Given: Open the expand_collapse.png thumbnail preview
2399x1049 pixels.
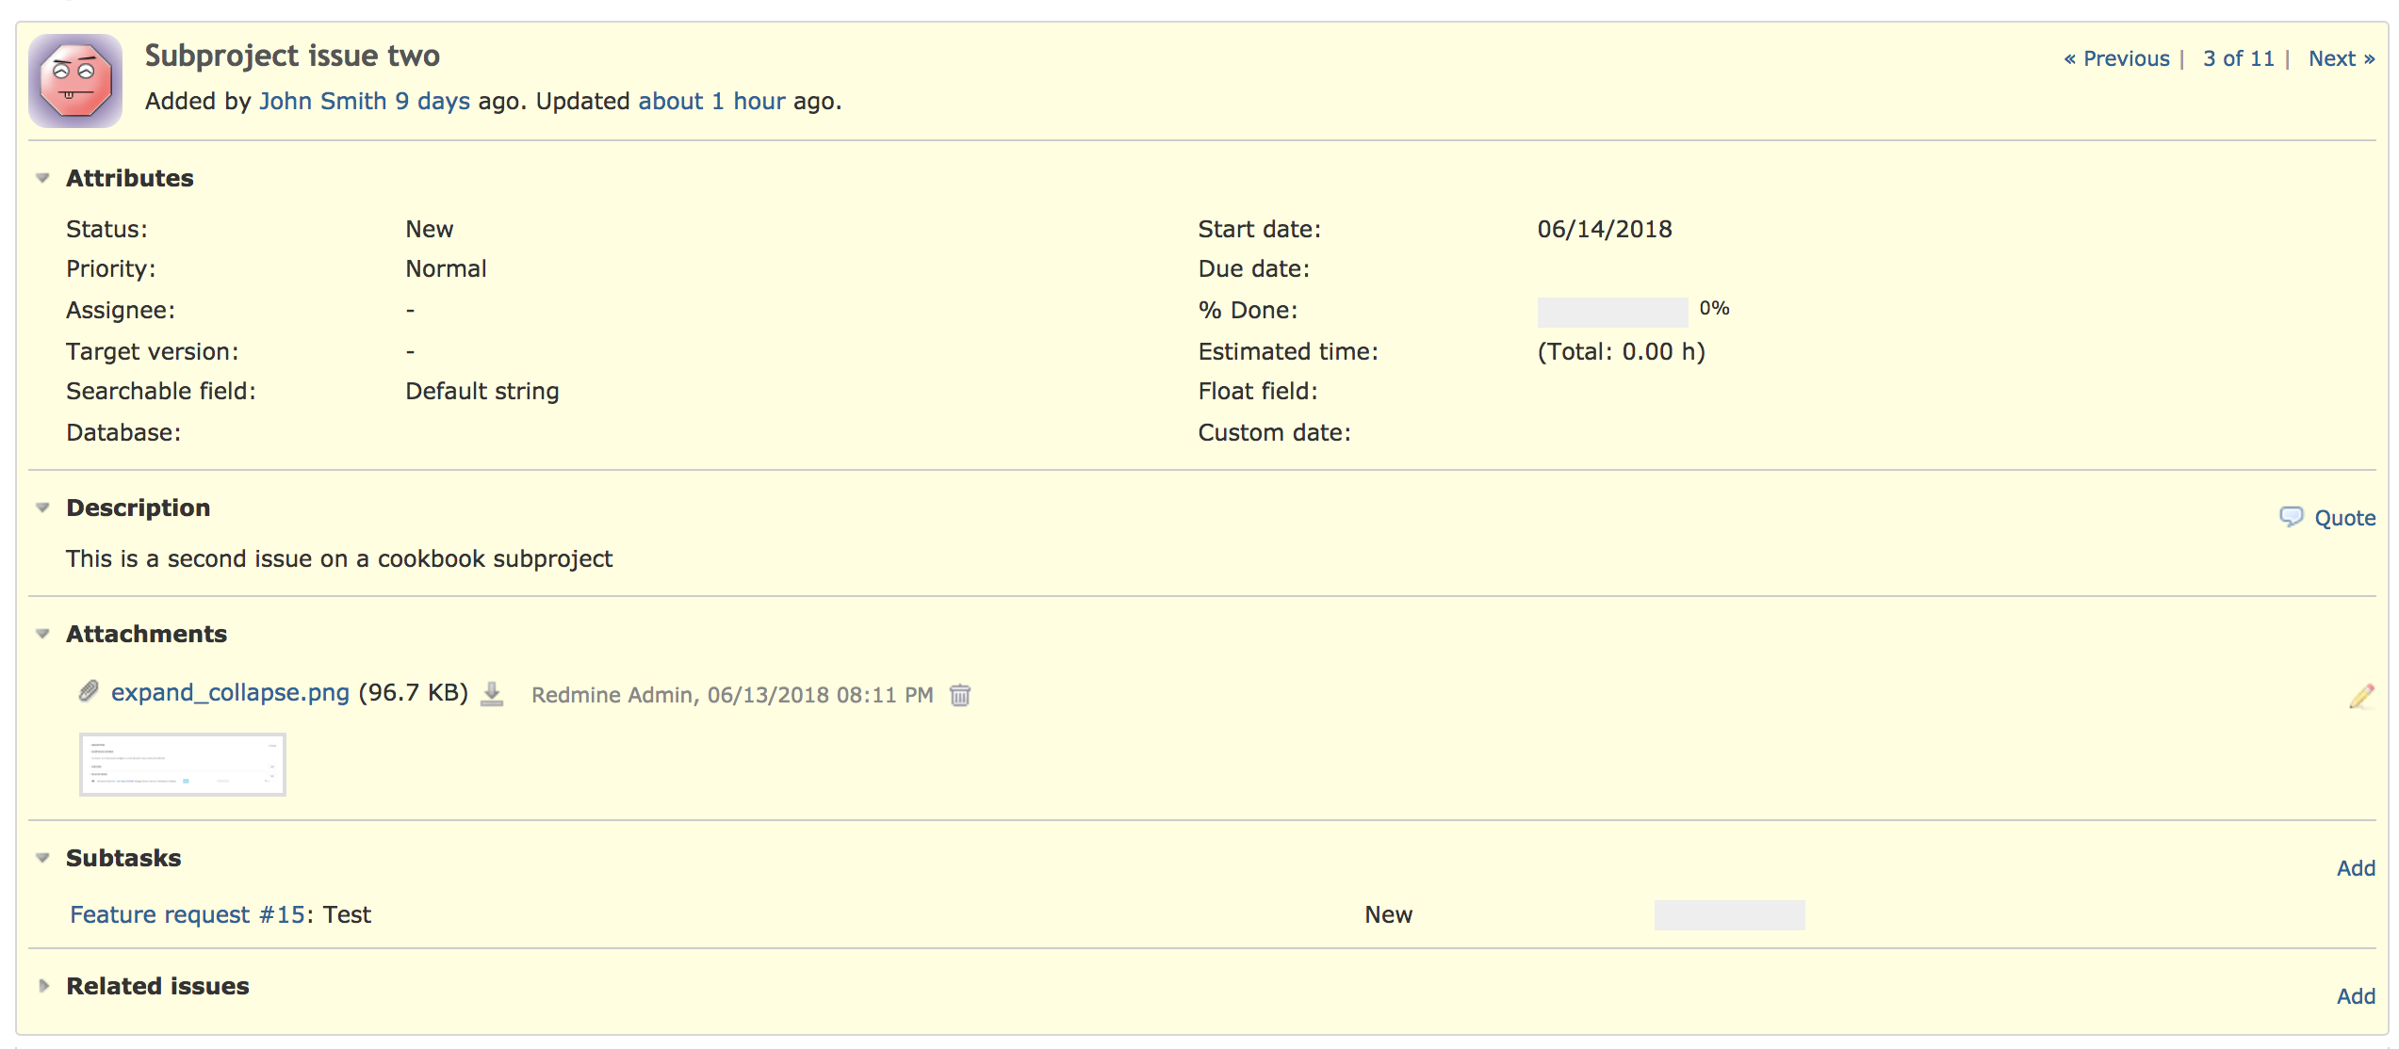Looking at the screenshot, I should pyautogui.click(x=183, y=765).
